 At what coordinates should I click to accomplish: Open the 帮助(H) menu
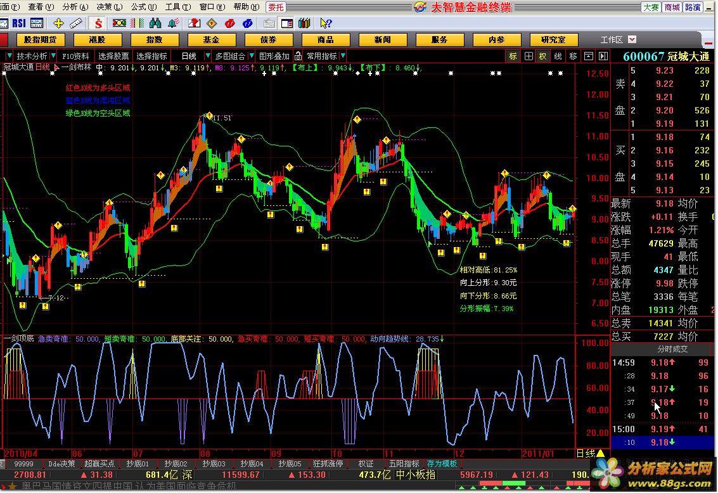[x=247, y=7]
